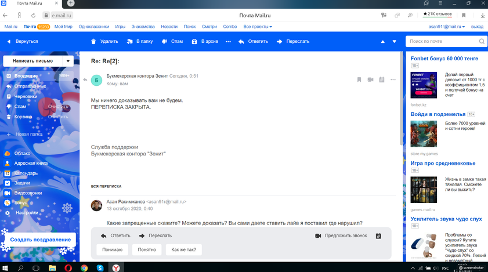Expand the Написать письмо dropdown arrow
This screenshot has height=272, width=488.
(68, 61)
